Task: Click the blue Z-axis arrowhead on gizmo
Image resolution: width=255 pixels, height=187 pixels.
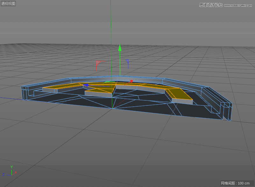Action: click(x=86, y=85)
